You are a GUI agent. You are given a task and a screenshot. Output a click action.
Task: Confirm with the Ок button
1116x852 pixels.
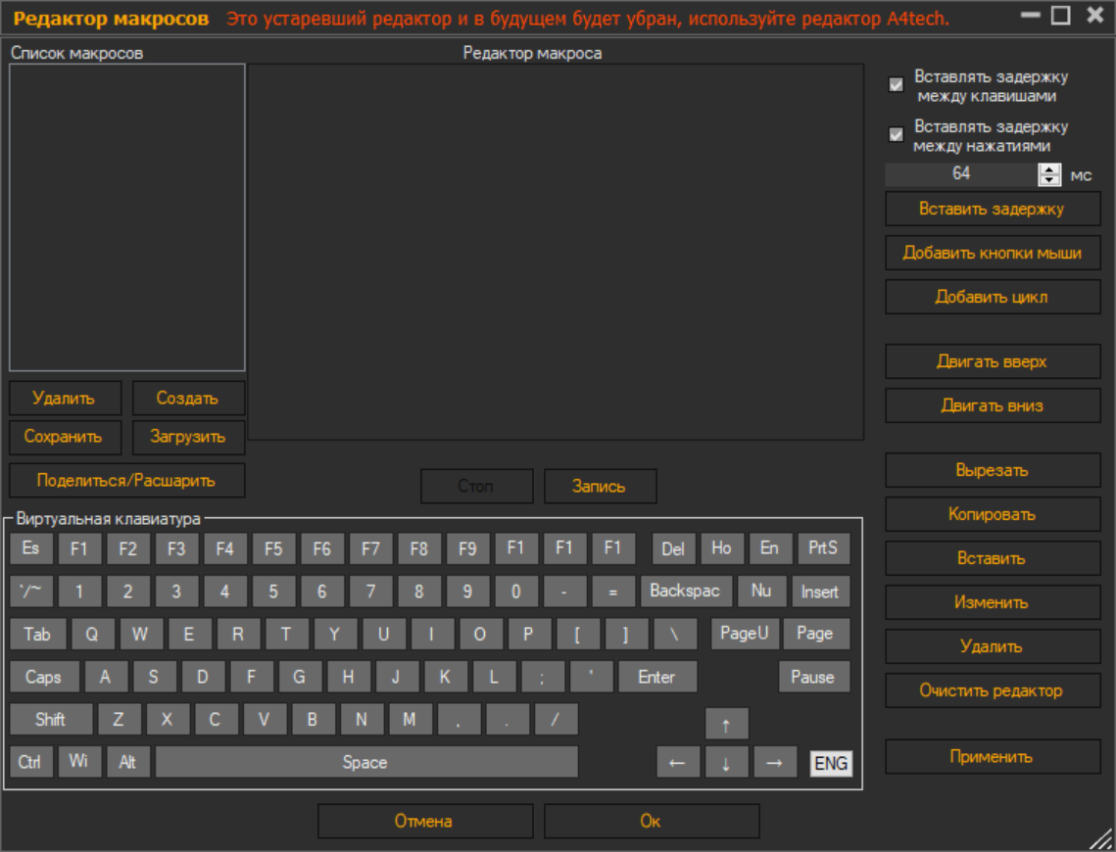pyautogui.click(x=652, y=822)
